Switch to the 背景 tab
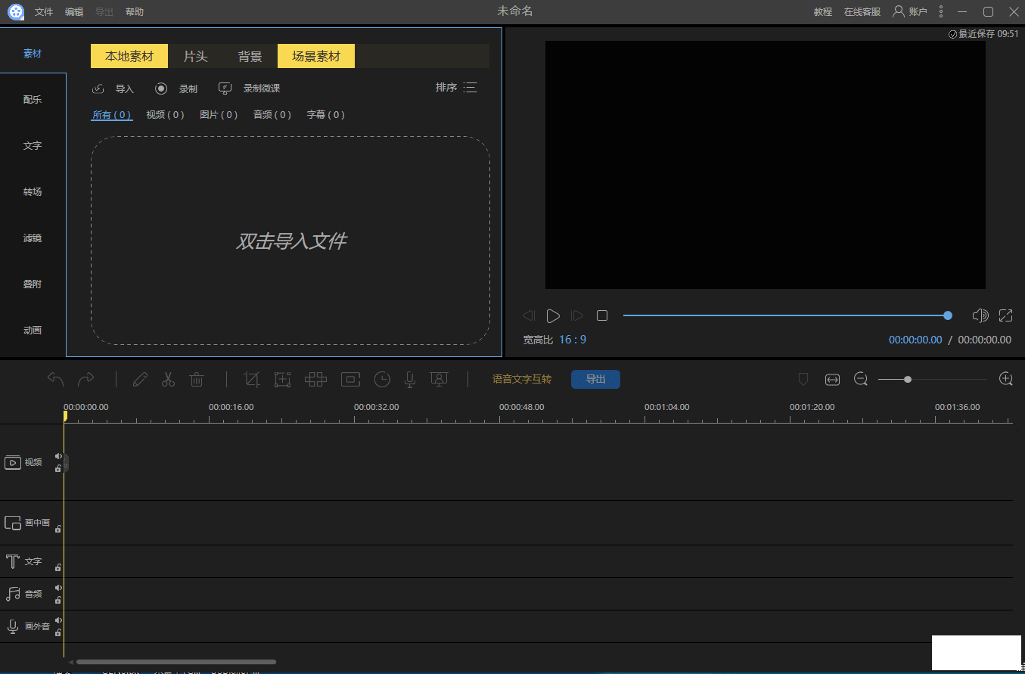 [x=250, y=56]
